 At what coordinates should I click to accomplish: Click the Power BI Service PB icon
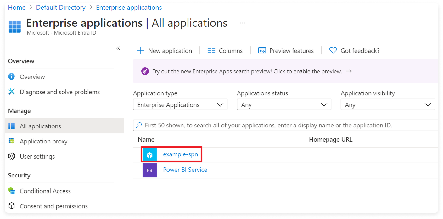coord(149,170)
